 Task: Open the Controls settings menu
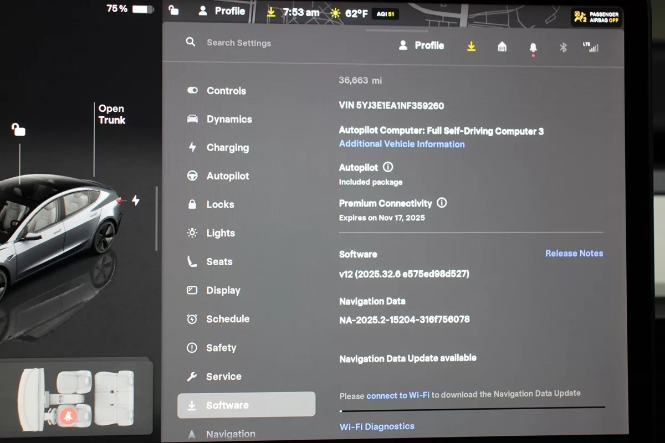click(226, 91)
